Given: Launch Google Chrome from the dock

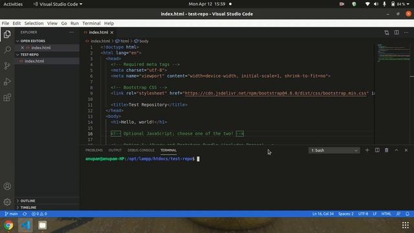Looking at the screenshot, I should tap(8, 225).
